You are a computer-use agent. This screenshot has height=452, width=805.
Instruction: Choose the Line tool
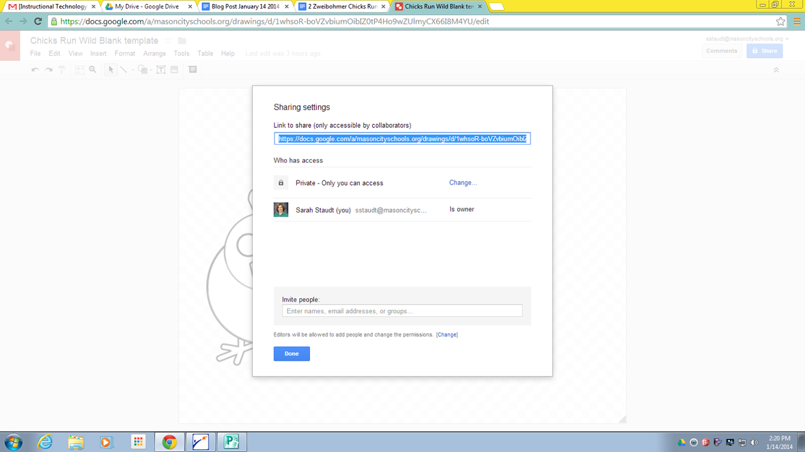click(124, 70)
